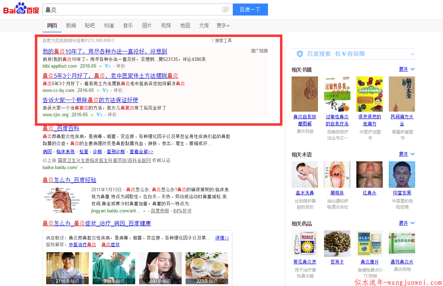443x286 pixels.
Task: Click the 红鼻头 term image
Action: (x=369, y=175)
